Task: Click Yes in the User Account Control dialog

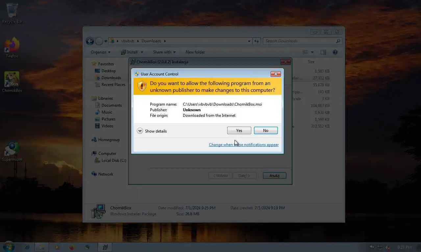Action: point(239,131)
